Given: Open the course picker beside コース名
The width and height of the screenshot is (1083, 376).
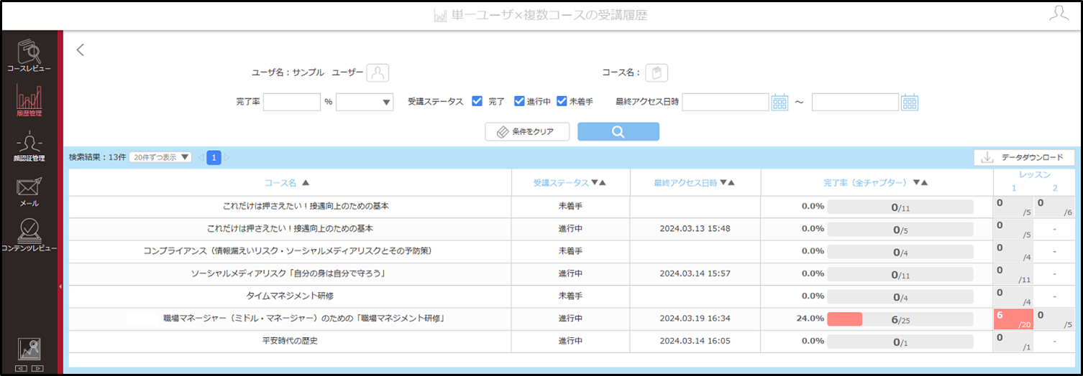Looking at the screenshot, I should coord(656,72).
